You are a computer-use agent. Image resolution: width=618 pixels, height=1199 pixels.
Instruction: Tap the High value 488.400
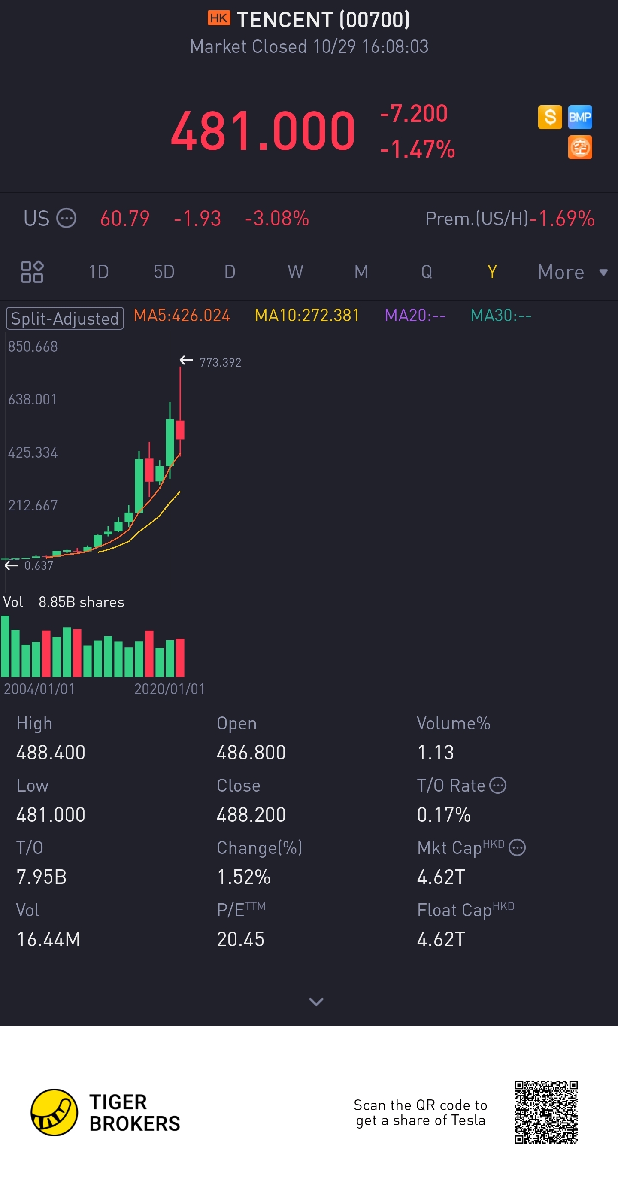51,753
